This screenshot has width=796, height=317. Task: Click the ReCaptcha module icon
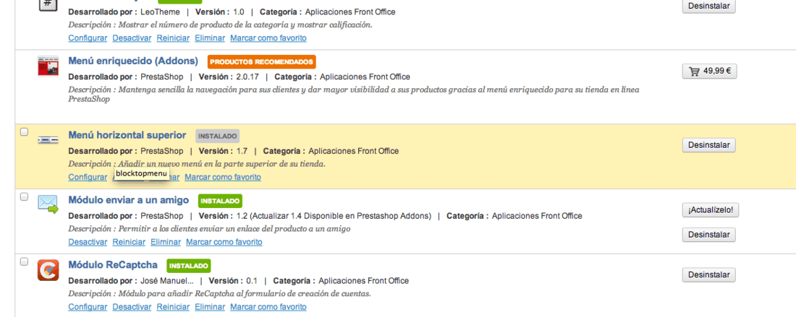click(48, 269)
